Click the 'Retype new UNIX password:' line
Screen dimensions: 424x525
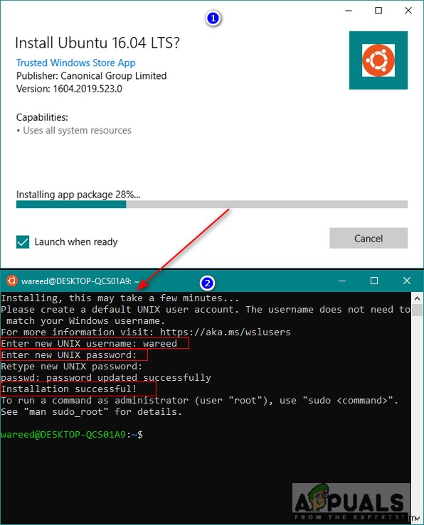click(72, 367)
